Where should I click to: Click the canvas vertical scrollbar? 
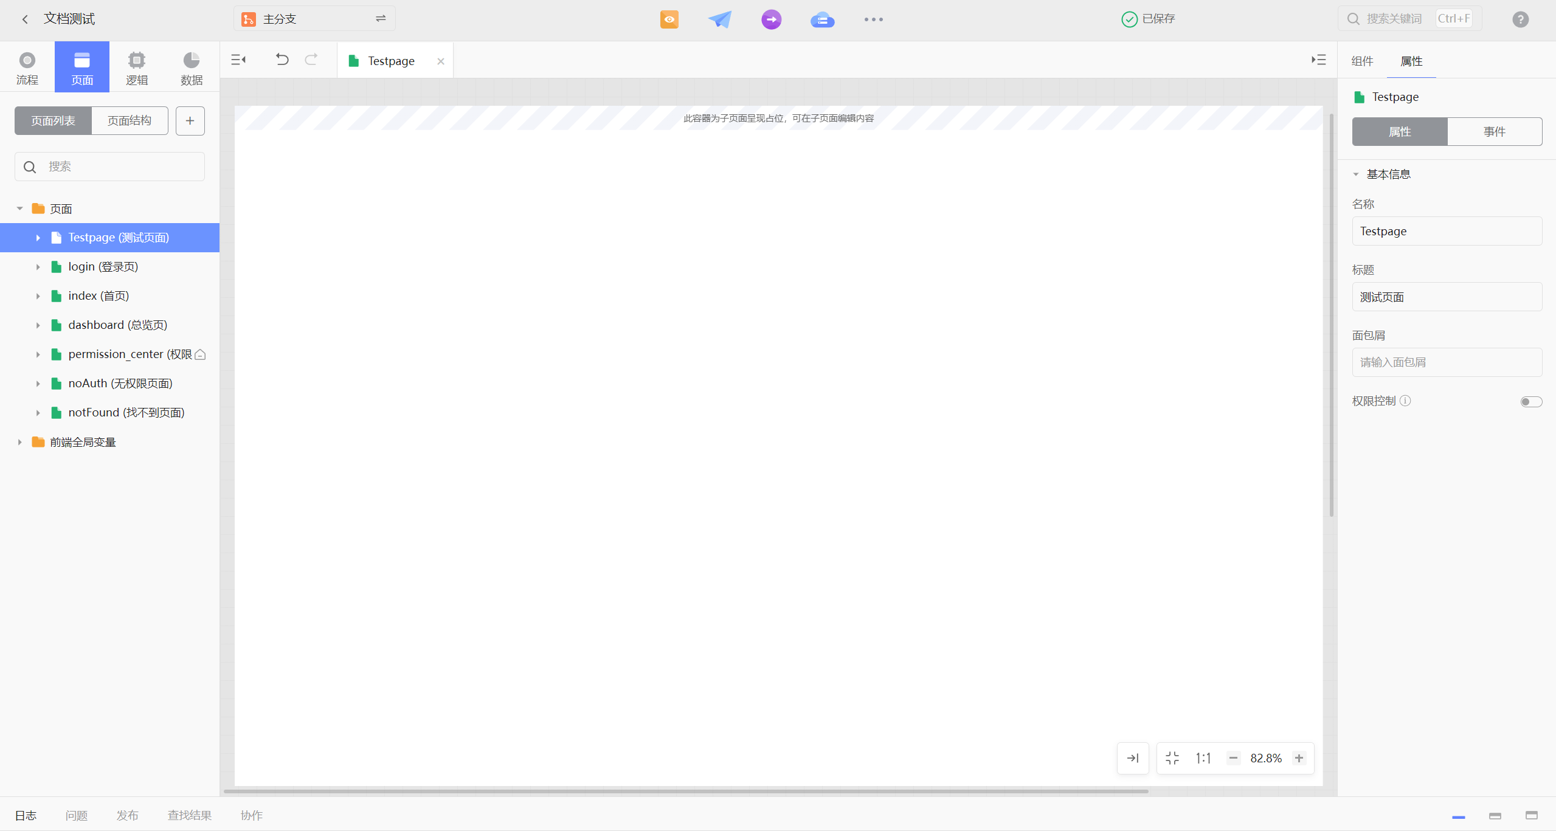pos(1332,315)
